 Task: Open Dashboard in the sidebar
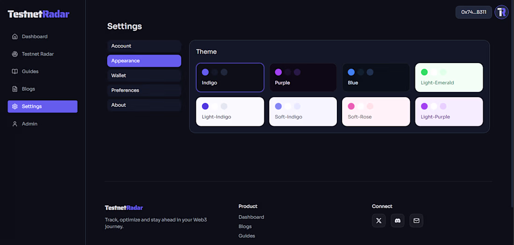[43, 36]
